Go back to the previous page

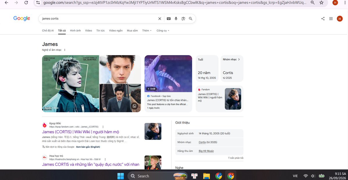(6, 3)
